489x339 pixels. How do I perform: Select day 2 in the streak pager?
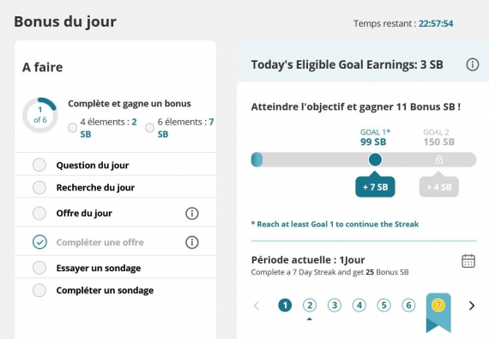coord(310,305)
